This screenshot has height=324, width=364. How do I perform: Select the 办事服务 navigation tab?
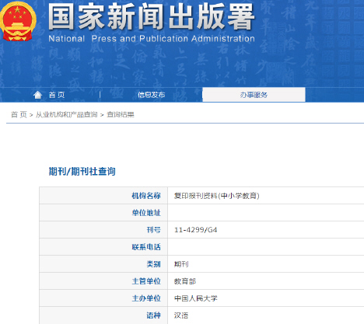[254, 95]
